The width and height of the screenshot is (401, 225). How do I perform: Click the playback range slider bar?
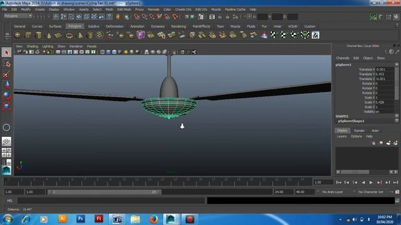click(105, 192)
